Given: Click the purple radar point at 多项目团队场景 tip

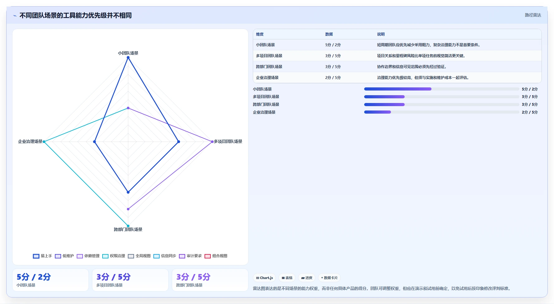Looking at the screenshot, I should click(x=212, y=142).
